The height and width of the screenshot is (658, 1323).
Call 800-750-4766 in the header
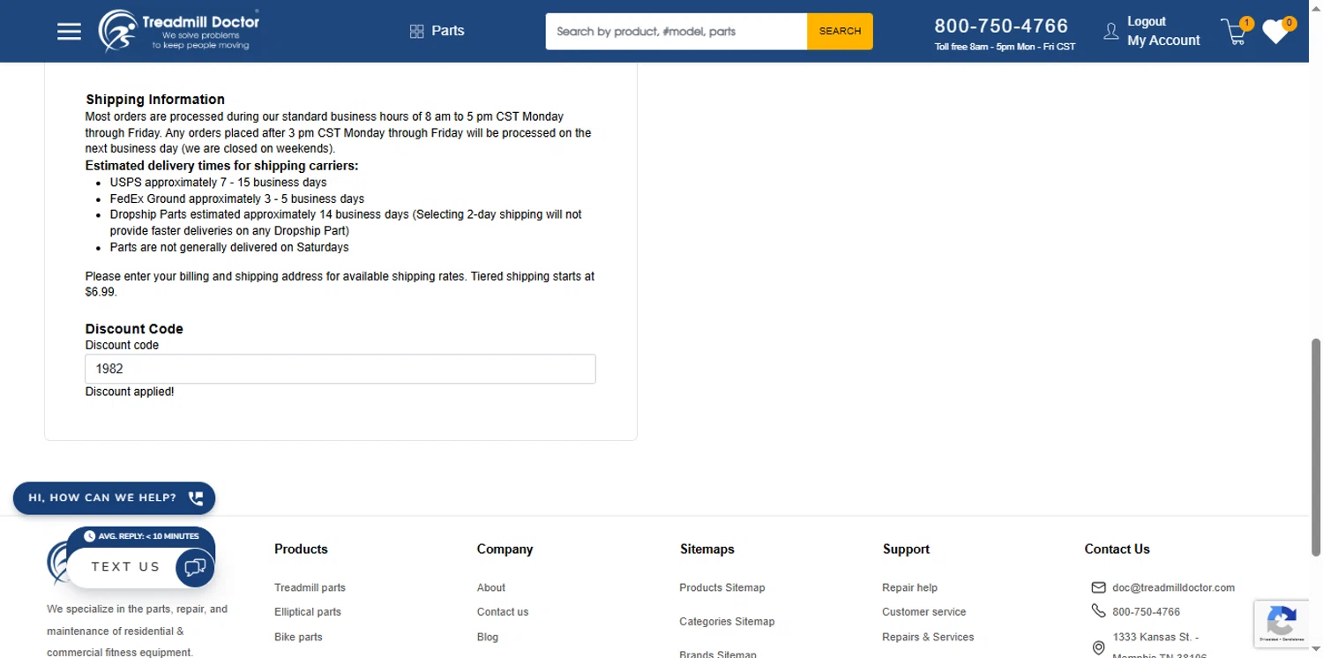point(1001,26)
